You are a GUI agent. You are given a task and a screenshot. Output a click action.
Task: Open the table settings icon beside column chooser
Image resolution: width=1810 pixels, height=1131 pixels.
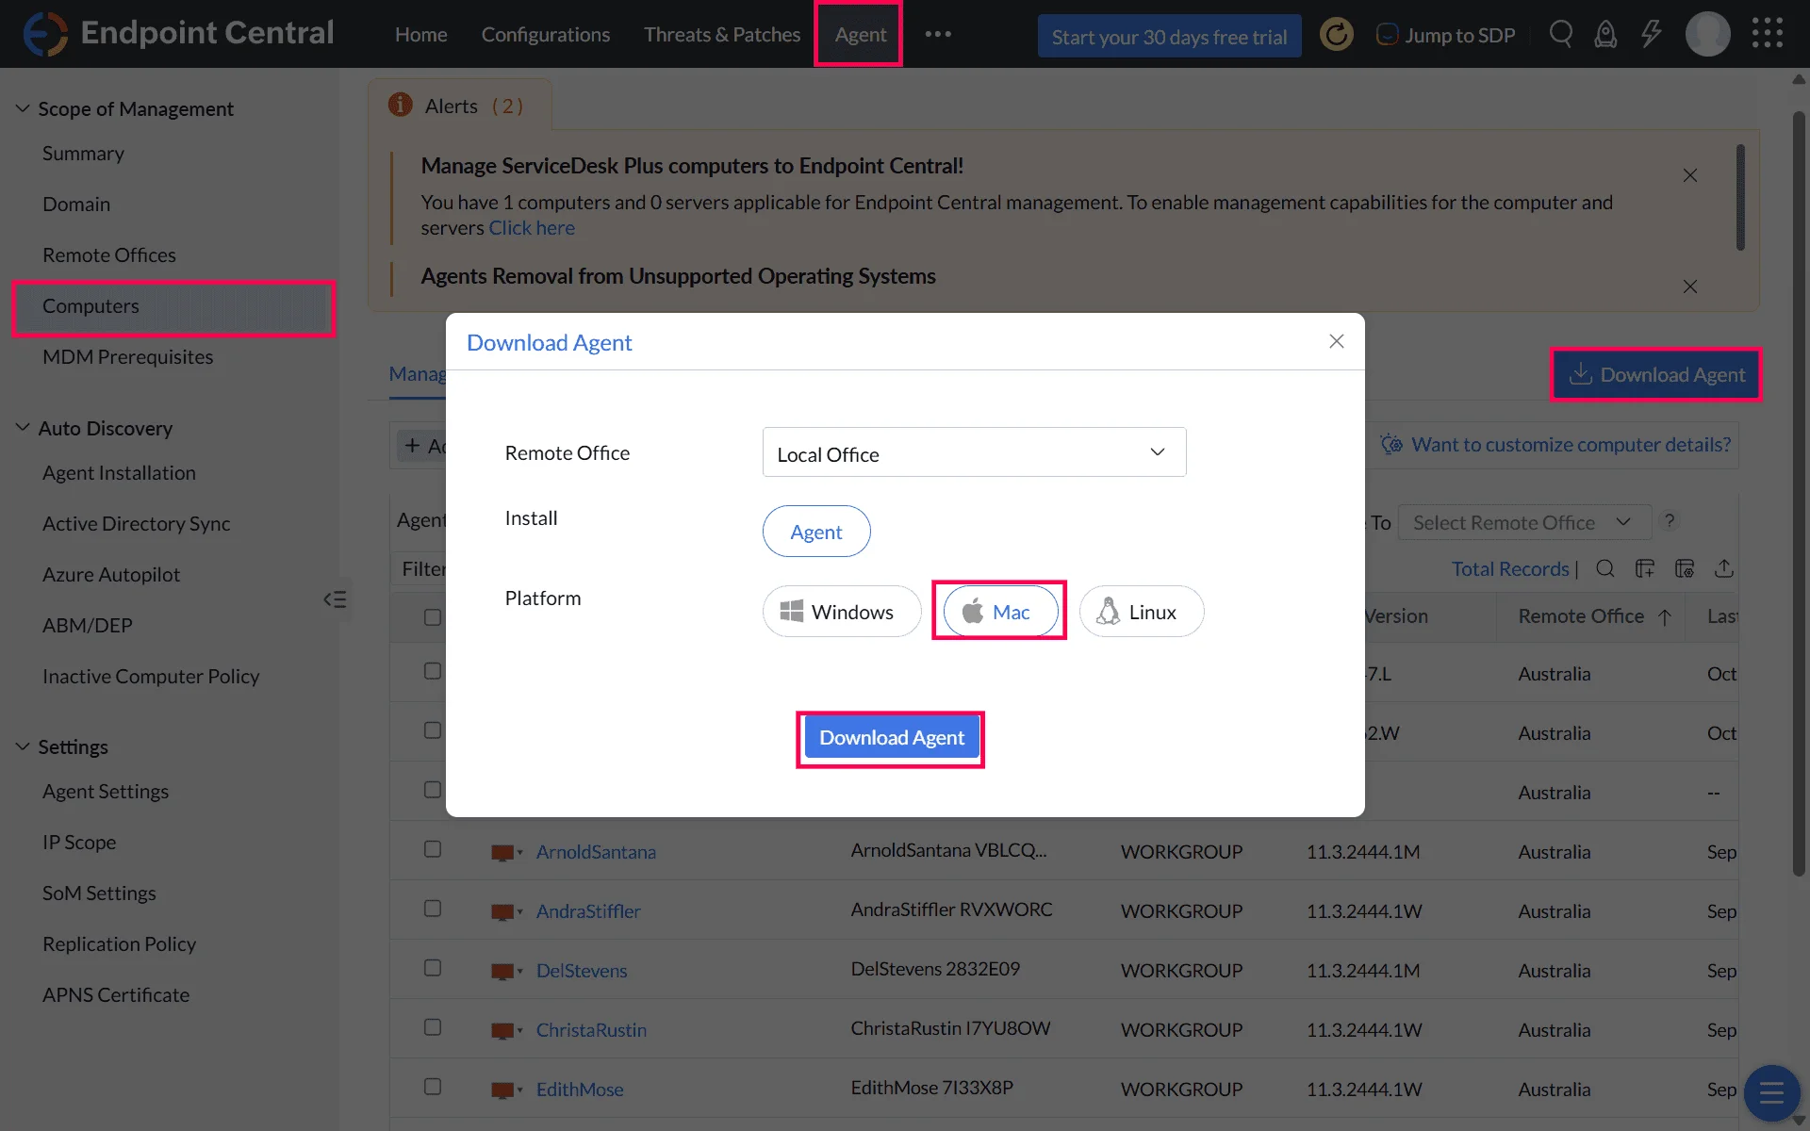click(1685, 568)
